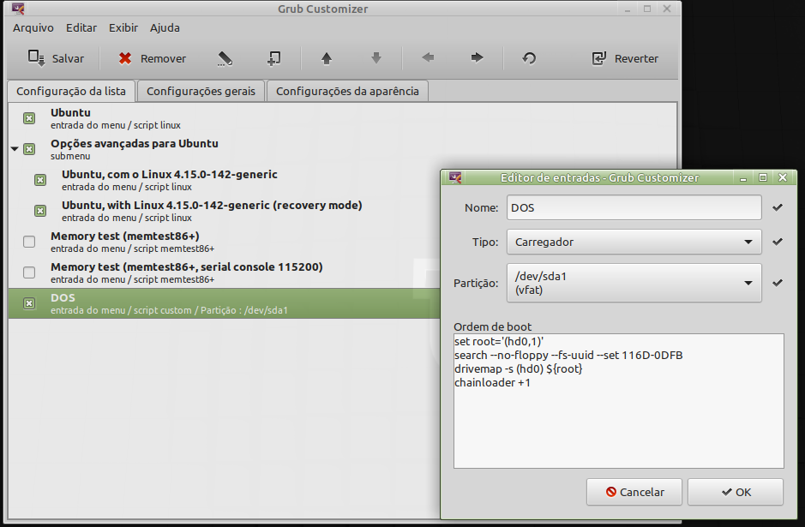Toggle checkbox for Ubuntu Linux 4.15.0-142-generic entry
Image resolution: width=805 pixels, height=527 pixels.
(40, 180)
